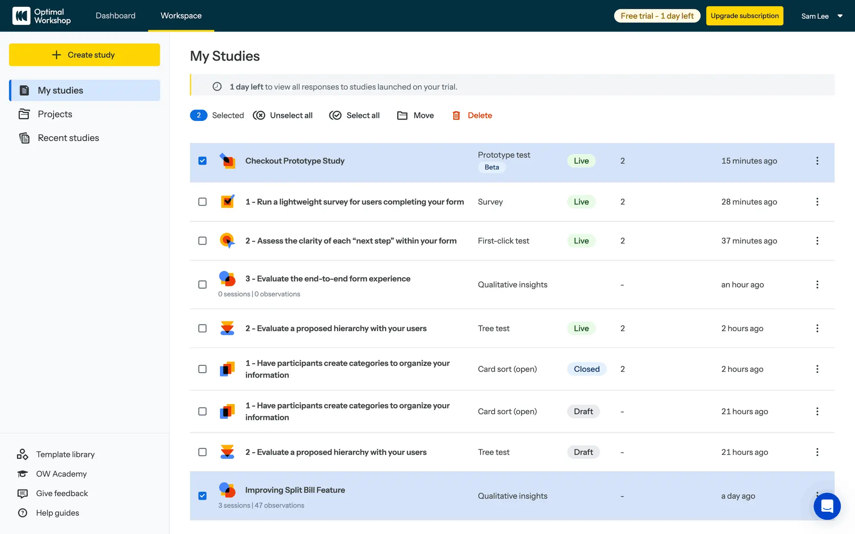Open Template library from sidebar
Viewport: 855px width, 534px height.
[x=65, y=454]
